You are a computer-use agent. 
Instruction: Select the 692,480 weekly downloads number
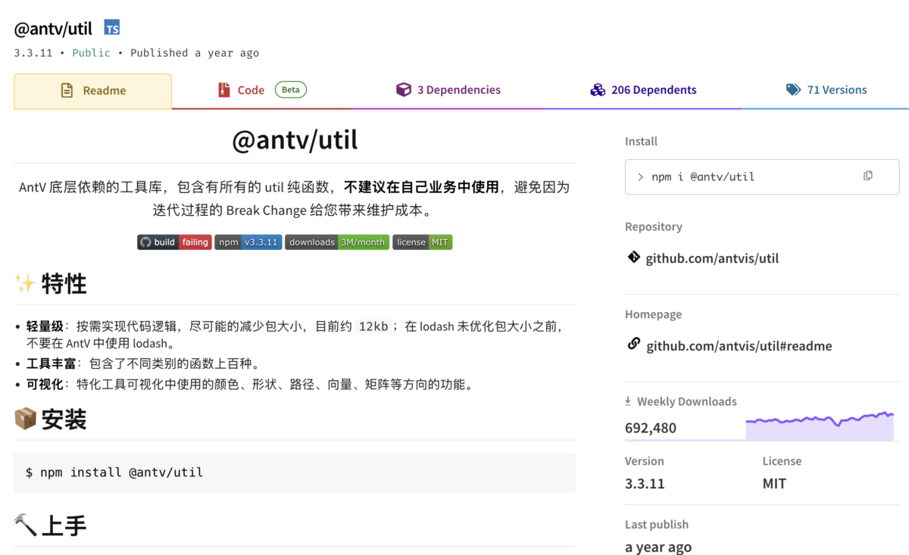click(x=651, y=428)
